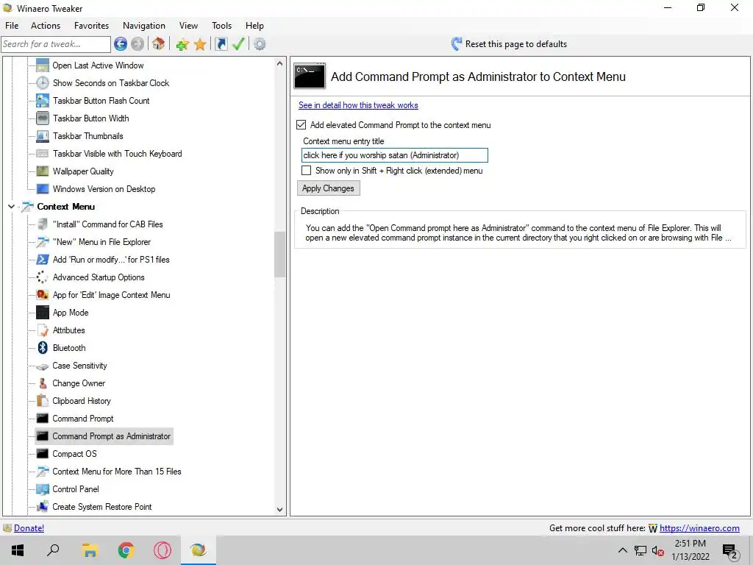Image resolution: width=753 pixels, height=565 pixels.
Task: Collapse the Context Menu tree category
Action: [x=11, y=207]
